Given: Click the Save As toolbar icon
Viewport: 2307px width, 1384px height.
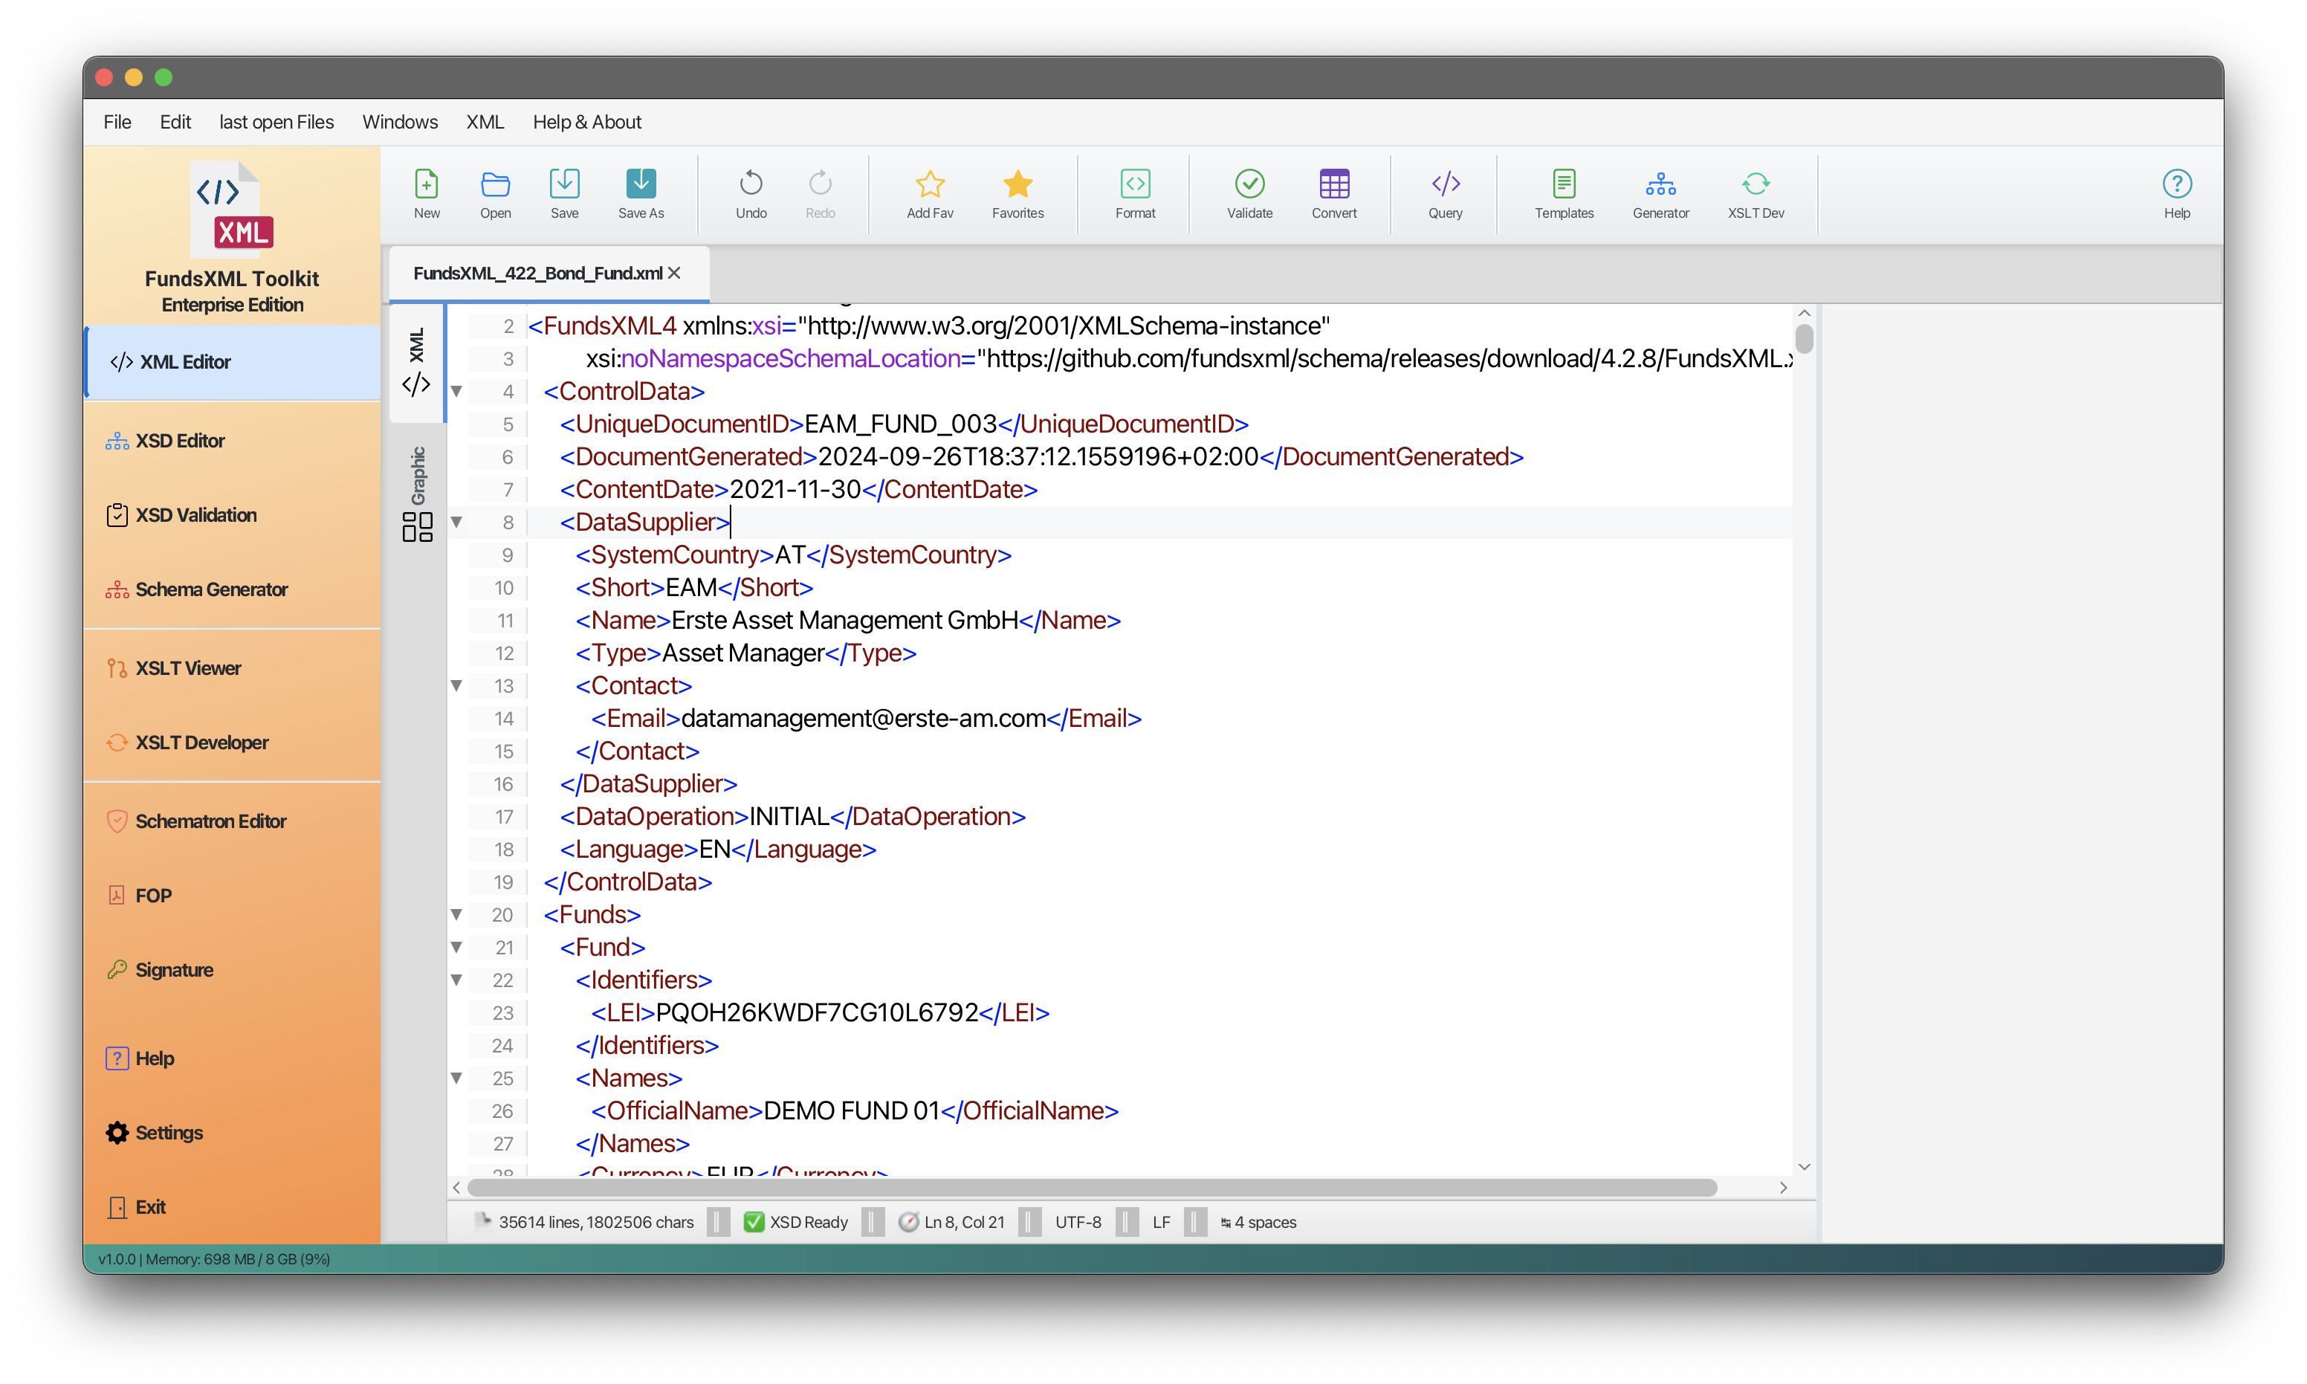Looking at the screenshot, I should tap(641, 184).
